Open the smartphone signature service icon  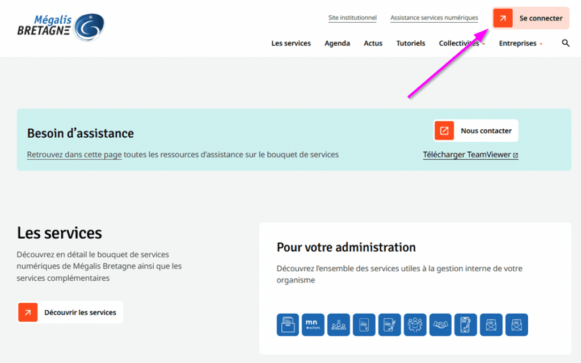(x=466, y=325)
